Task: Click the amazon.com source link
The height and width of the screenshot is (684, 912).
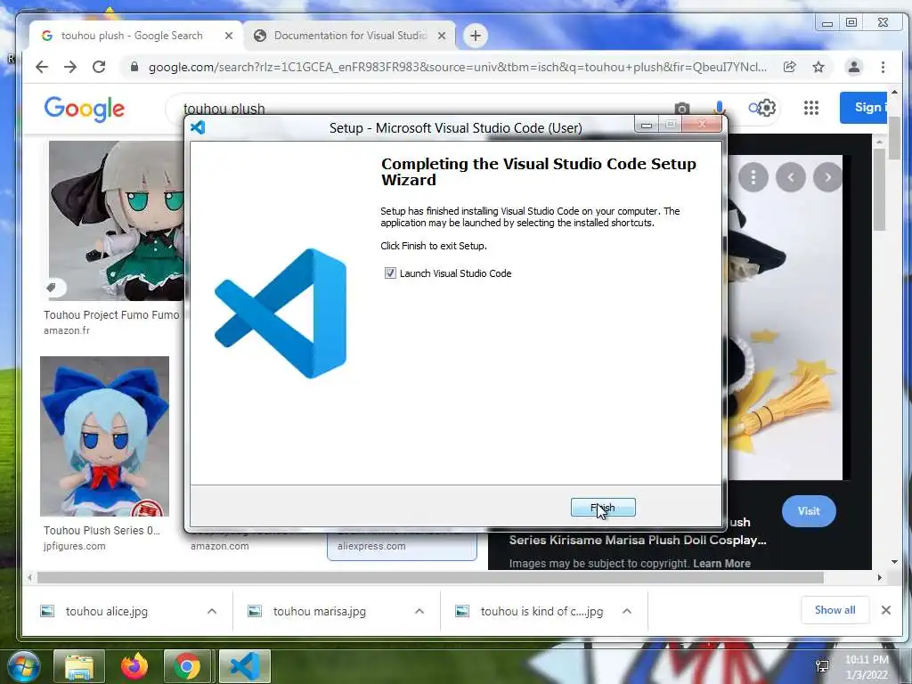Action: coord(220,546)
